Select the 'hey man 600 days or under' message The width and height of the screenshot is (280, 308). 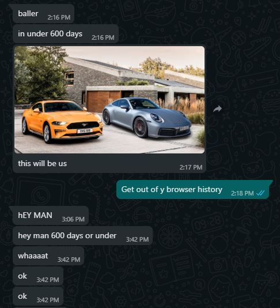[x=82, y=236]
